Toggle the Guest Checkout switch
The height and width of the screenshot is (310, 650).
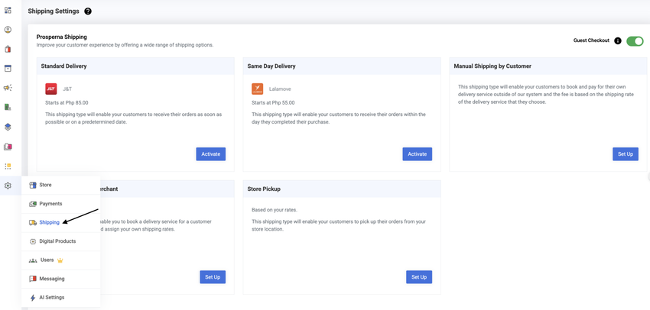(x=635, y=41)
